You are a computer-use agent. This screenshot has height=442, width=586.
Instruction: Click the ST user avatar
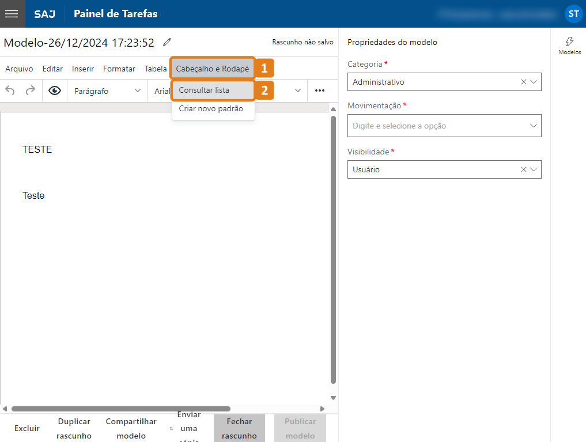pos(573,14)
